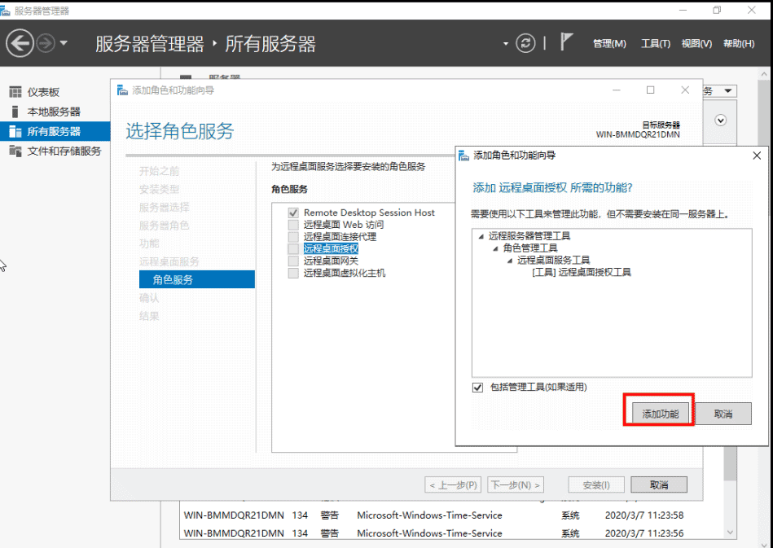Collapse the 角色管理工具 tree node
773x548 pixels.
click(x=495, y=248)
